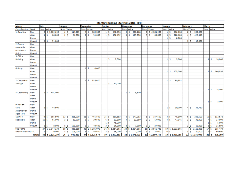Click the 'Classification' column header
Viewport: 239px width, 169px height.
tap(22, 29)
